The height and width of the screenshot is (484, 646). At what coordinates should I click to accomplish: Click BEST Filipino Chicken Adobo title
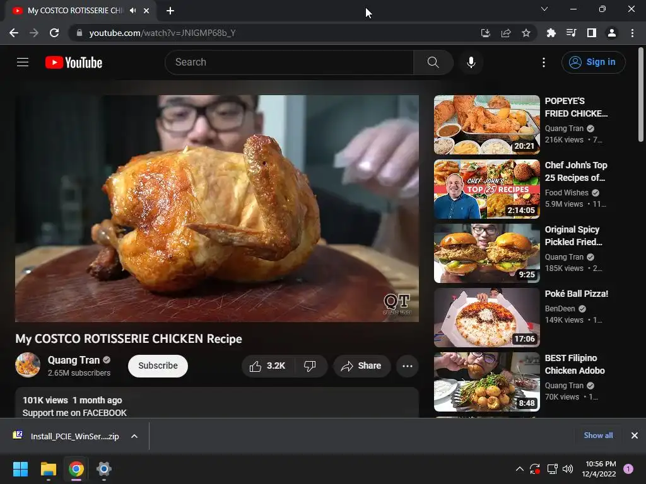click(x=575, y=364)
